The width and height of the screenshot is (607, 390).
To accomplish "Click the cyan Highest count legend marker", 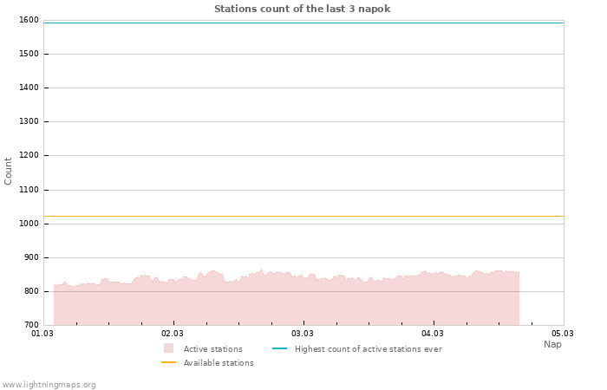I will coord(279,348).
